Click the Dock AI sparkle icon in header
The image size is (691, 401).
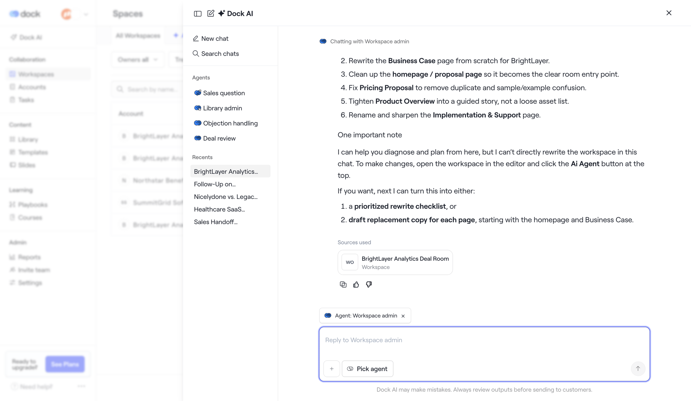coord(221,13)
